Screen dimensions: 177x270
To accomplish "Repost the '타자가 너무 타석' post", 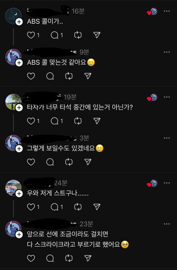I will tap(78, 121).
